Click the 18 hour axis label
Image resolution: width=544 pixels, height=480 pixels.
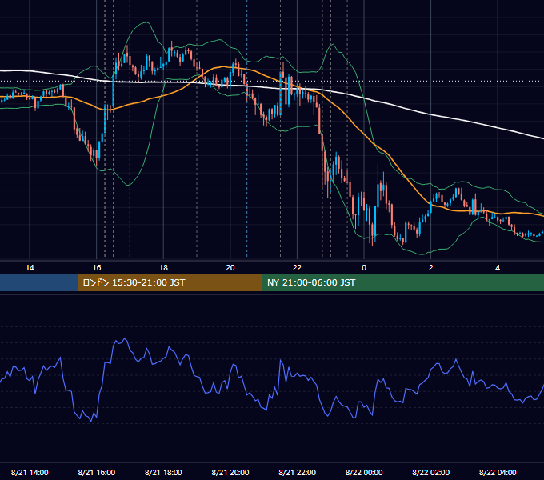click(163, 268)
